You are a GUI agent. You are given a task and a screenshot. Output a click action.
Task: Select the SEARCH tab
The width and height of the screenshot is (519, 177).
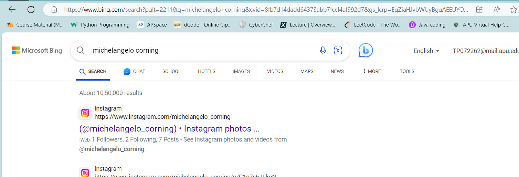pyautogui.click(x=93, y=71)
